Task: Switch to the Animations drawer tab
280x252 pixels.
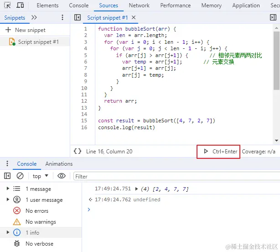Action: coord(59,164)
